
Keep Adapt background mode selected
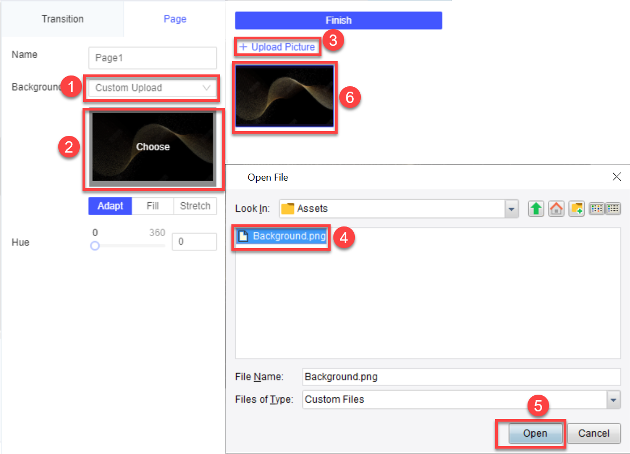coord(110,206)
